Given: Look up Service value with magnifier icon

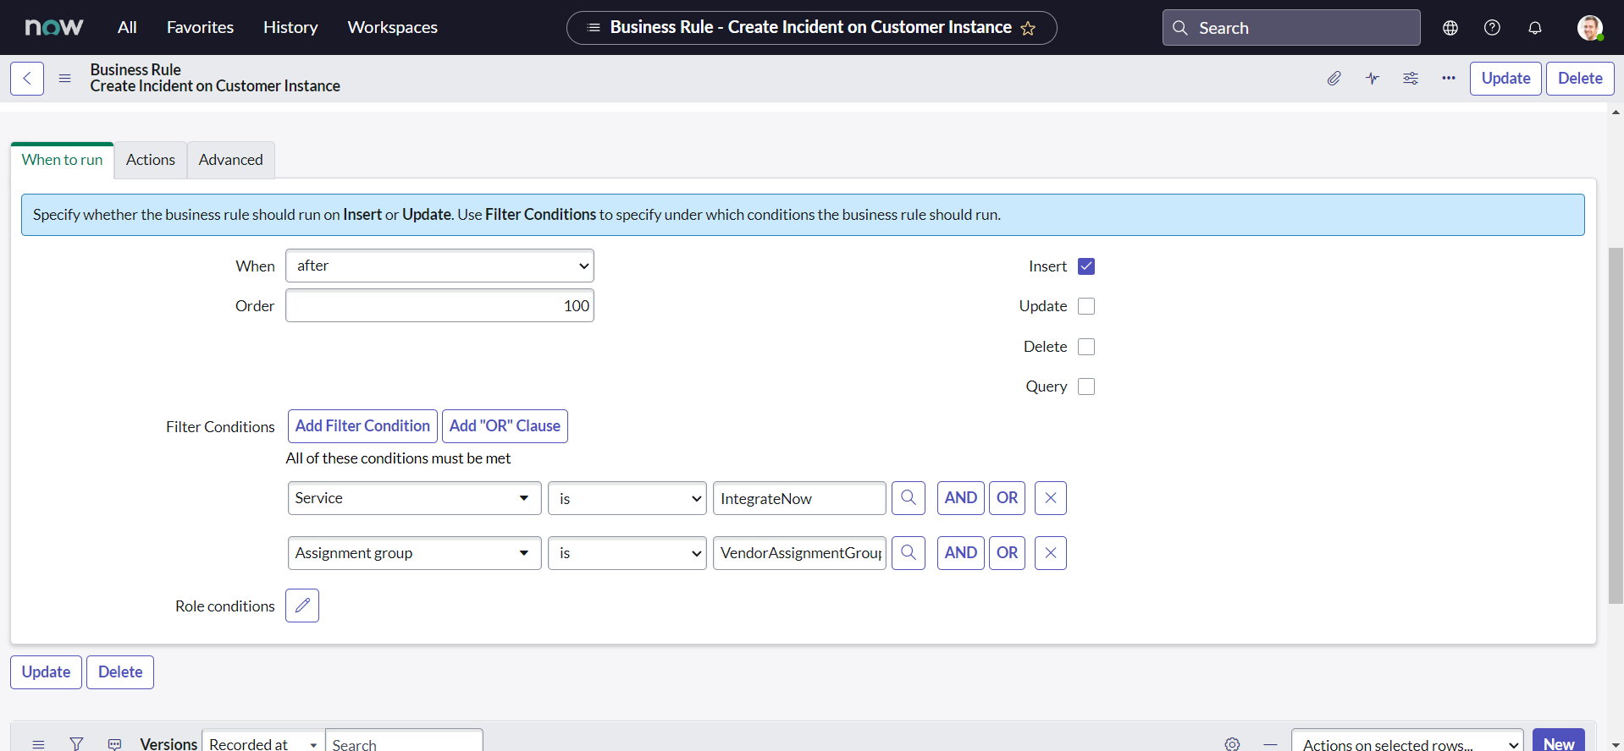Looking at the screenshot, I should pos(909,498).
